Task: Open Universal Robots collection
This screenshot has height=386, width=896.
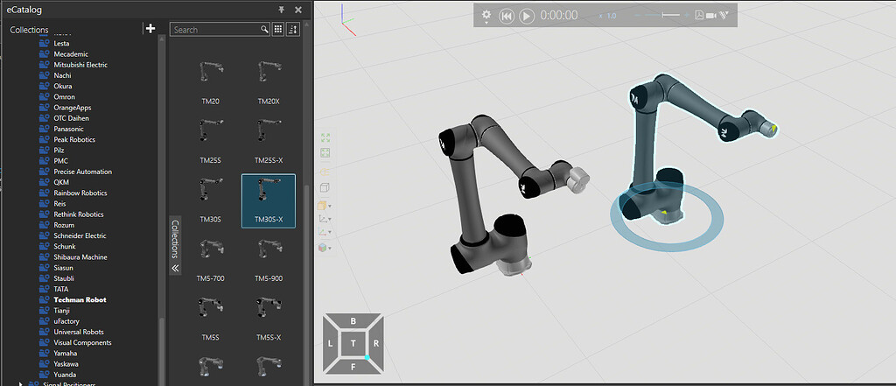Action: coord(80,332)
